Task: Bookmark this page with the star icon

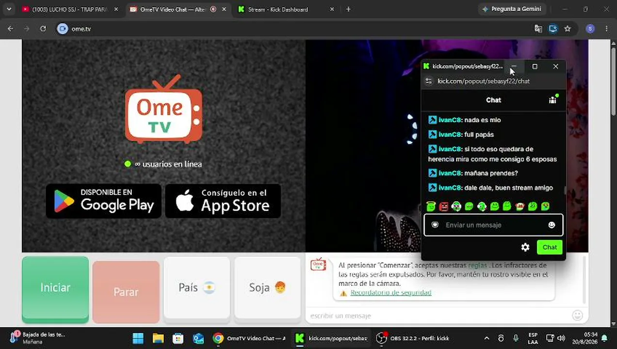Action: pyautogui.click(x=568, y=29)
